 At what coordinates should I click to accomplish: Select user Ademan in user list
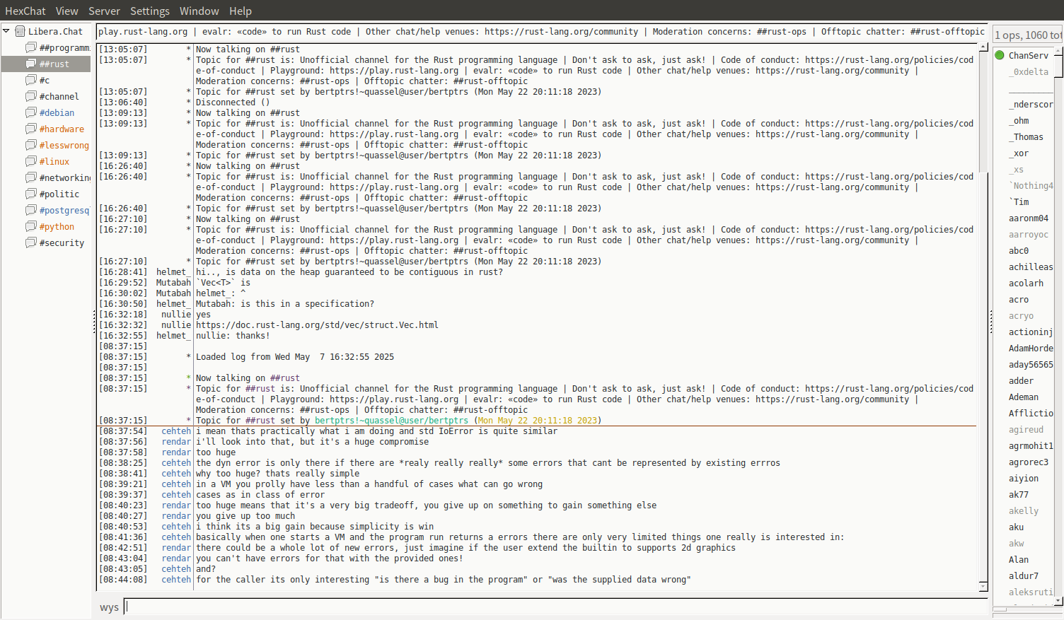pyautogui.click(x=1024, y=397)
